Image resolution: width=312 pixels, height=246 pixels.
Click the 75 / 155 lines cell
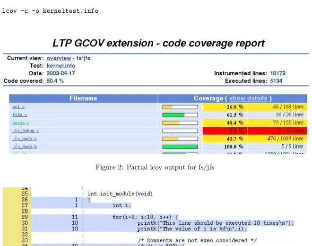pos(277,123)
